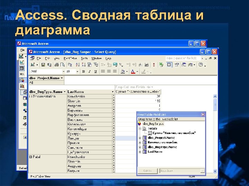Click the Database Window icon
The image size is (249, 186).
coord(184,65)
